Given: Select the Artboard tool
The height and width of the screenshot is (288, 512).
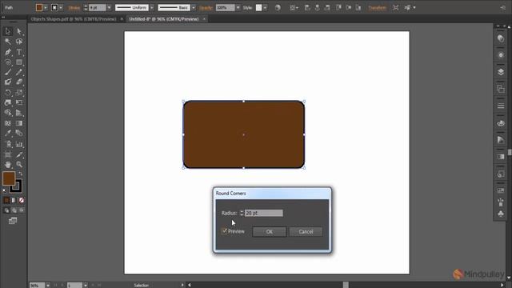Looking at the screenshot, I should click(x=8, y=154).
